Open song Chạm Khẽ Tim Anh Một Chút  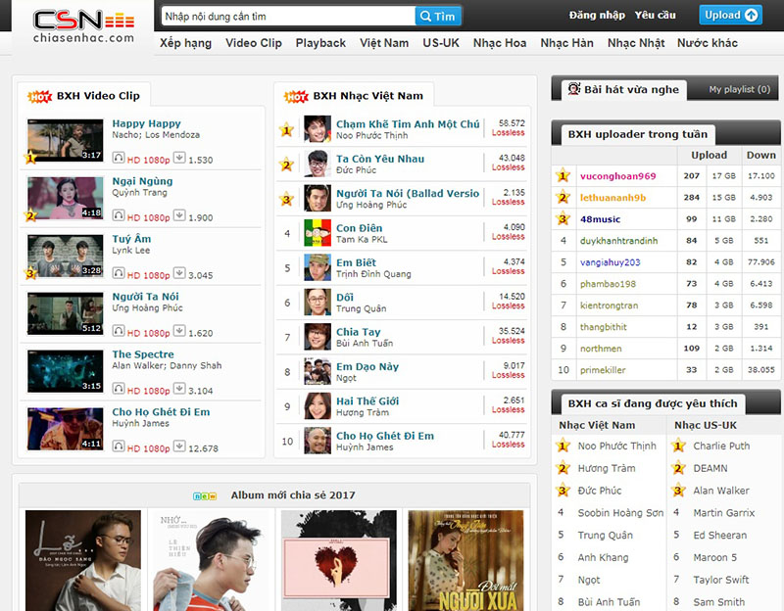pyautogui.click(x=408, y=124)
